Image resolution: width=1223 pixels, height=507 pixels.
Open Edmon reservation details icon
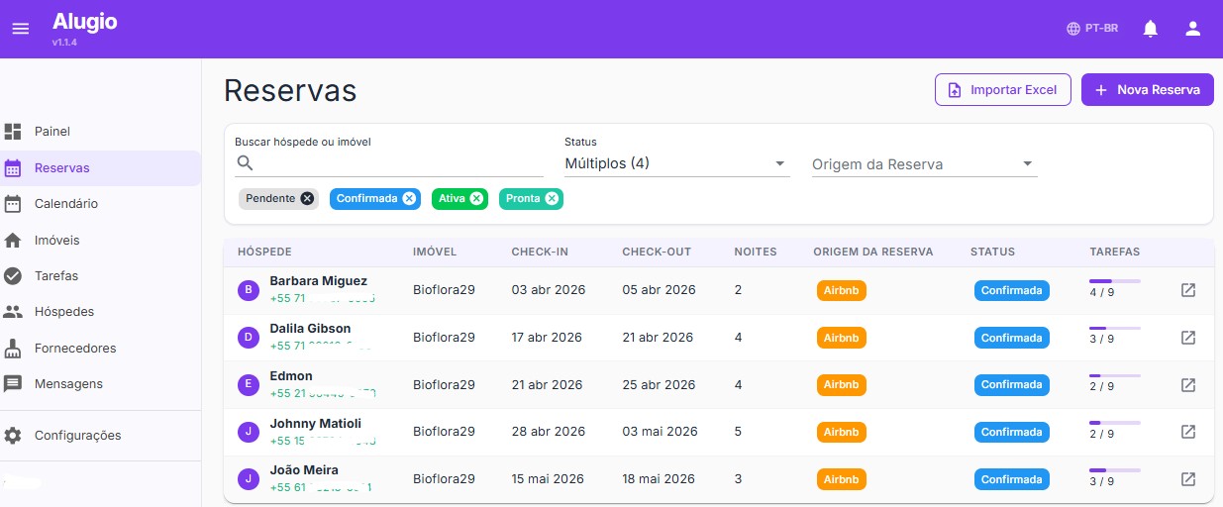[x=1188, y=384]
